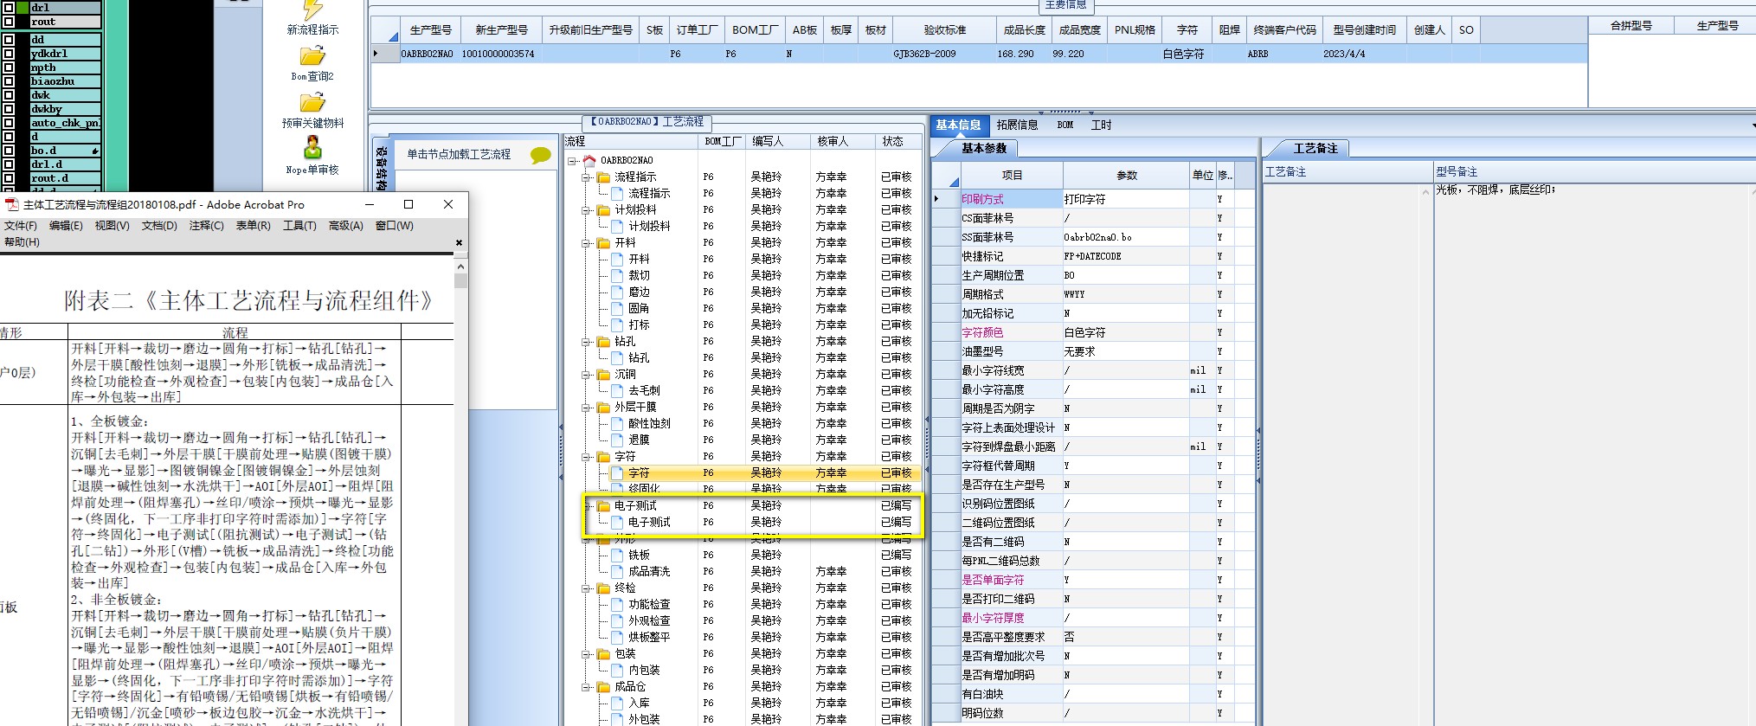Toggle the checkbox for layer biaozhu
The height and width of the screenshot is (726, 1756).
tap(9, 80)
